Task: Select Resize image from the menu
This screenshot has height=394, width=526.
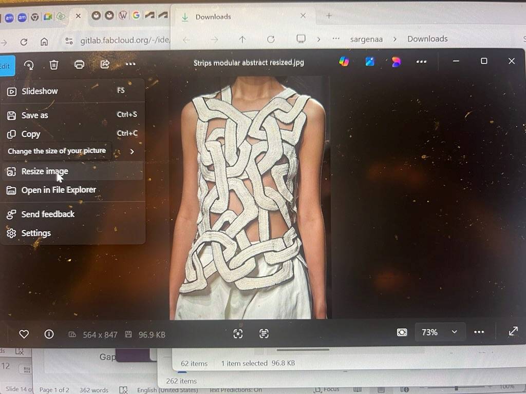Action: [45, 171]
